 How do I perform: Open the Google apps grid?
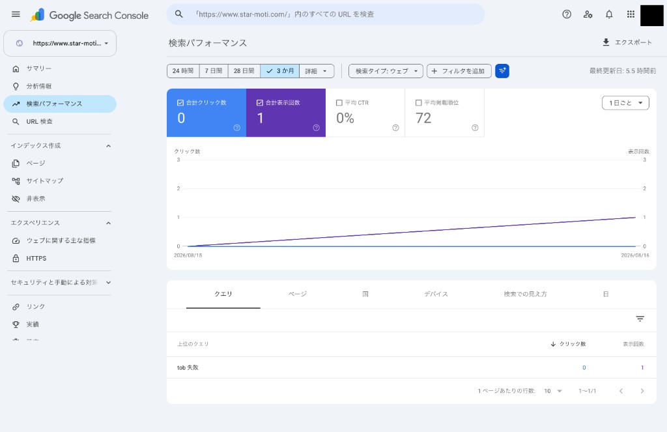point(631,14)
